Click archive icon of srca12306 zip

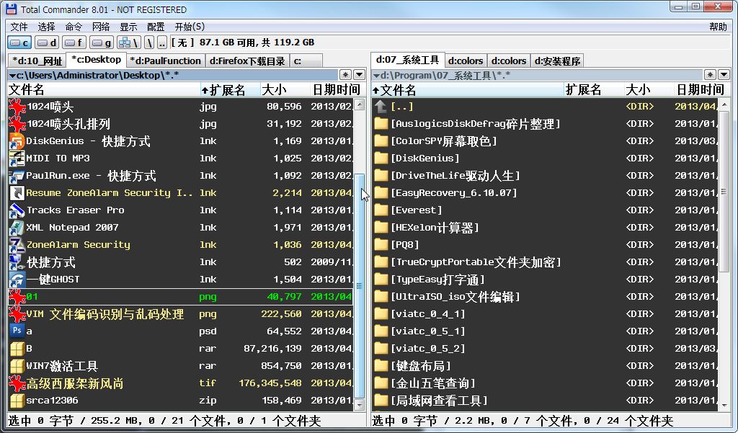tap(17, 401)
